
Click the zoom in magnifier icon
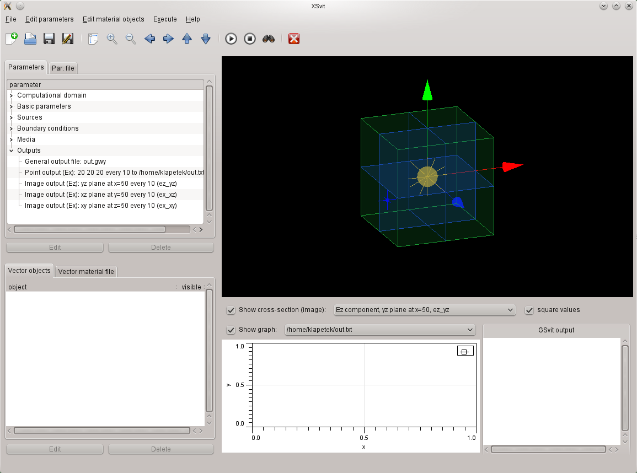tap(112, 39)
